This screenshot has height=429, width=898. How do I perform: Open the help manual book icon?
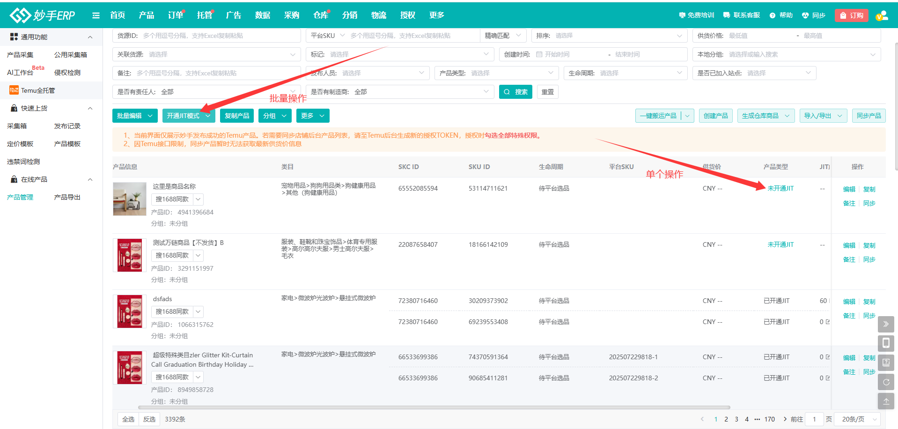pyautogui.click(x=886, y=362)
